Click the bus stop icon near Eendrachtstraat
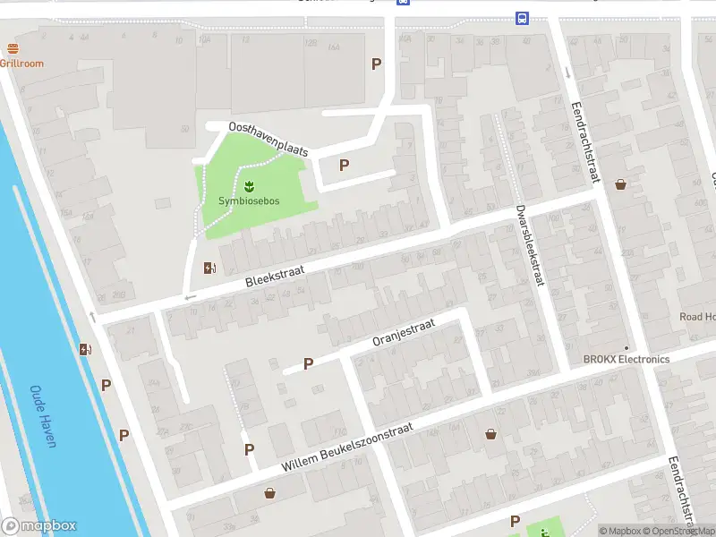The image size is (716, 537). click(521, 17)
